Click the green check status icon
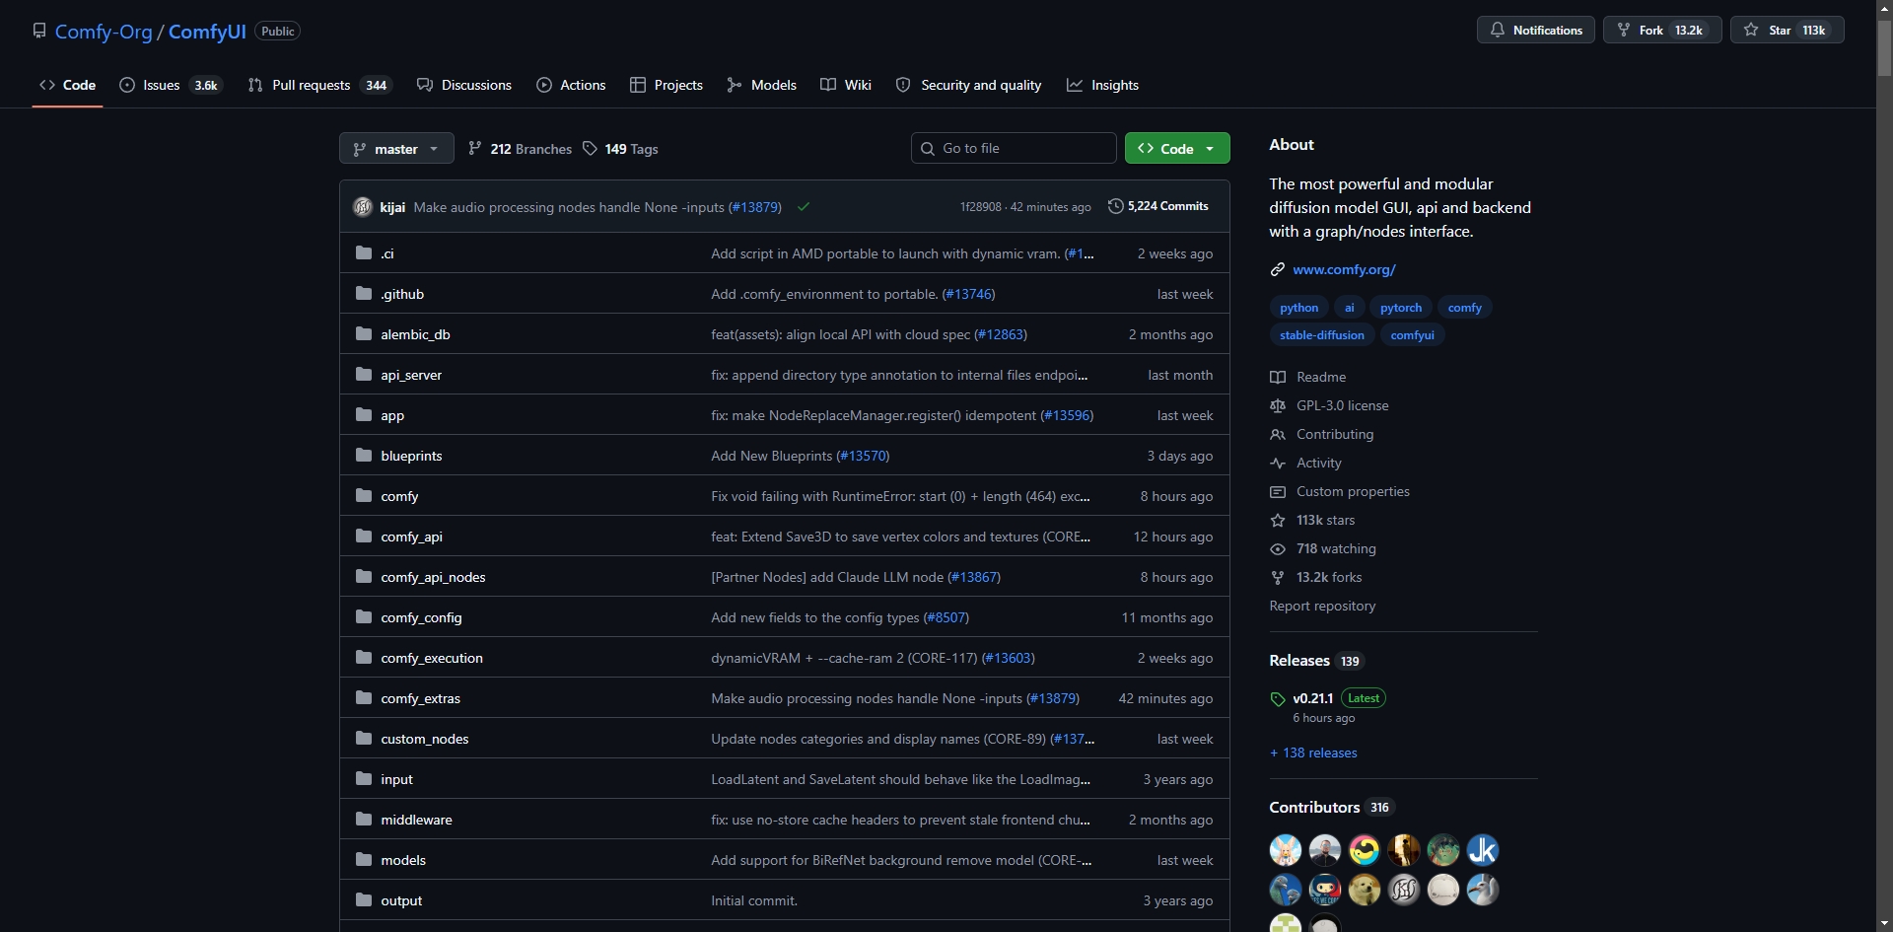This screenshot has height=932, width=1893. click(804, 207)
